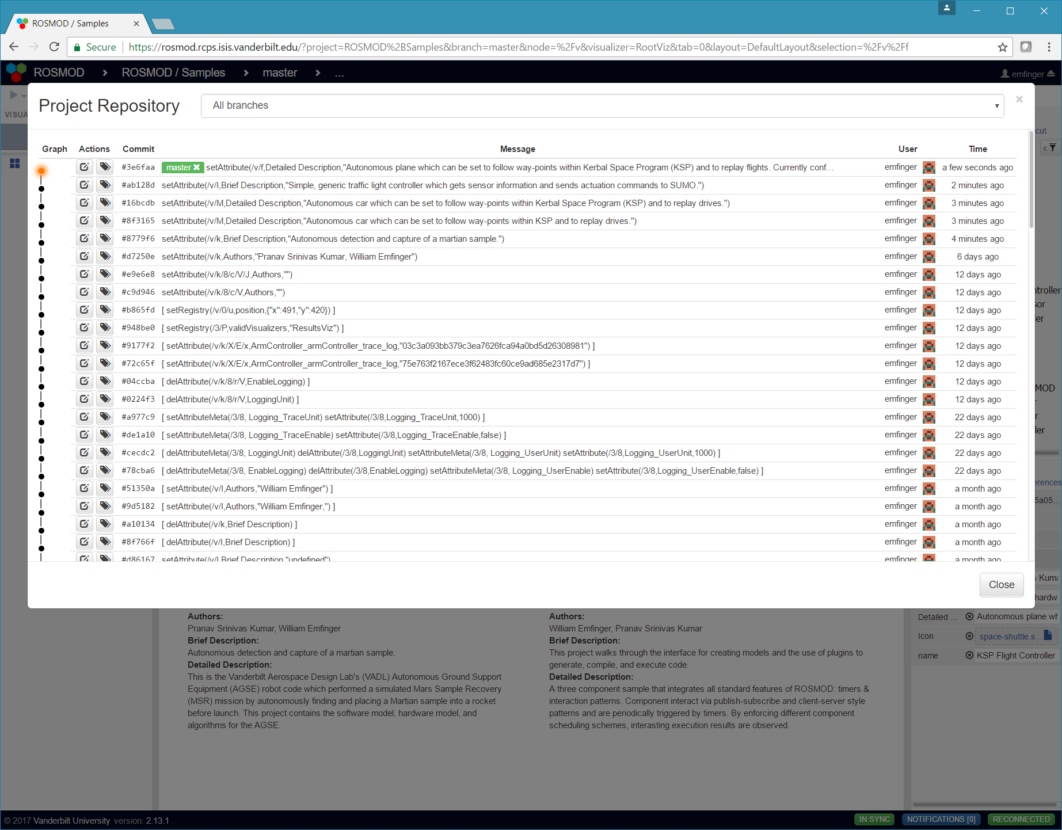Open the All branches dropdown

(x=602, y=106)
